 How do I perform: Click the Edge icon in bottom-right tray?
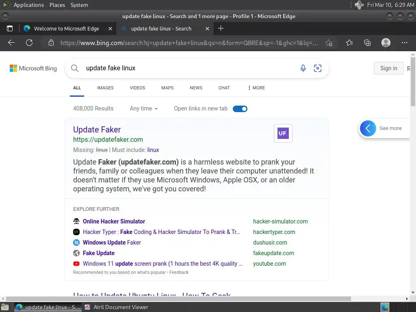tap(385, 307)
